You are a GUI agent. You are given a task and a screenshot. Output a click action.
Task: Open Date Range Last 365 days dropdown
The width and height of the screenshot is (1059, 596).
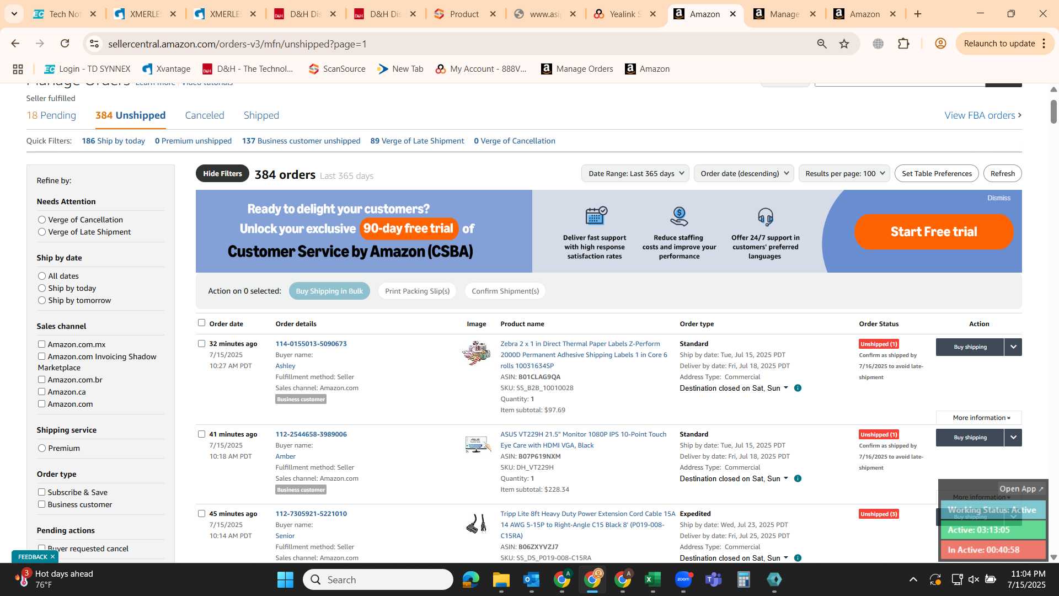[635, 173]
